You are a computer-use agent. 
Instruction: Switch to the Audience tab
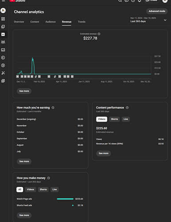coord(51,22)
